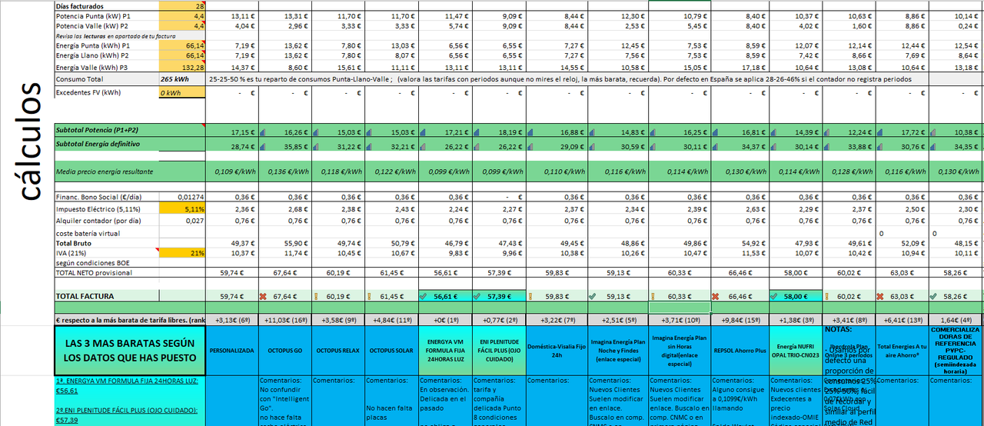Screen dimensions: 984x426
Task: Select the Potencia Punta value 13,31 €
Action: [284, 15]
